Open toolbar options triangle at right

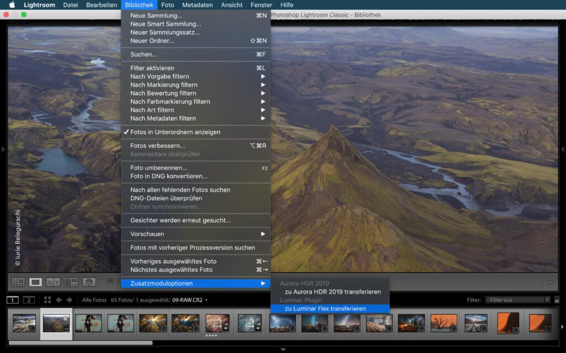click(550, 282)
